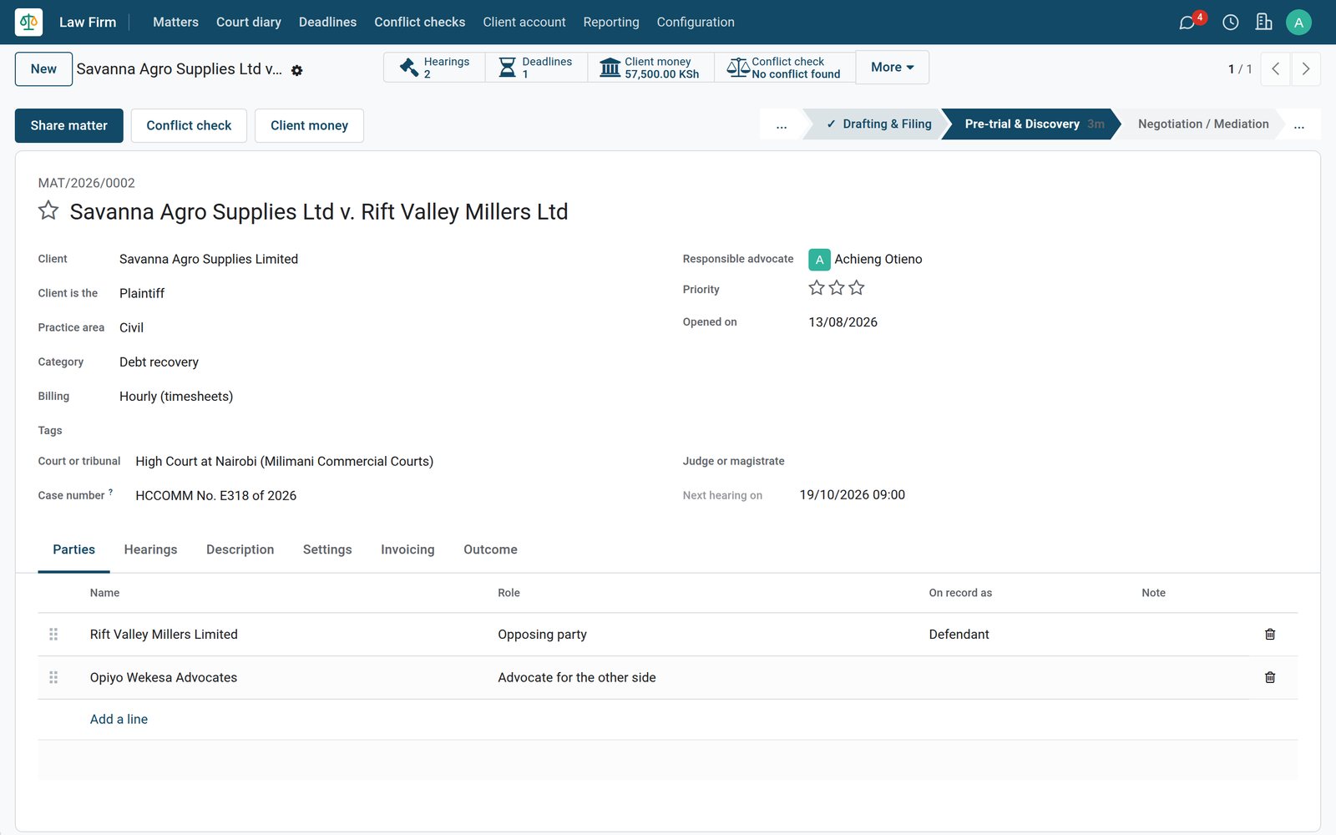
Task: Click the Conflict check button
Action: (189, 125)
